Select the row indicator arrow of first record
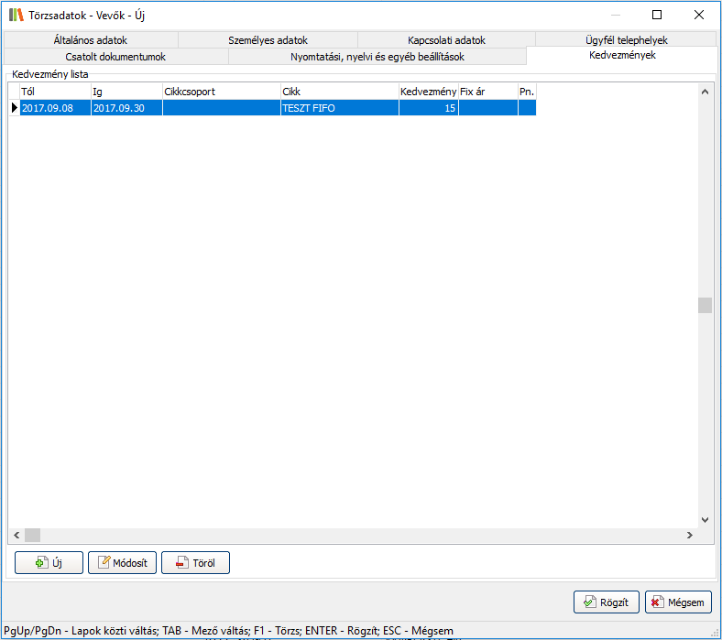Image resolution: width=722 pixels, height=640 pixels. [14, 108]
